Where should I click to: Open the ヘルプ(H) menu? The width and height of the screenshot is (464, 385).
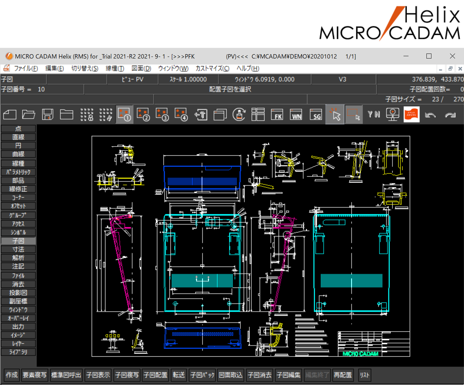(248, 68)
